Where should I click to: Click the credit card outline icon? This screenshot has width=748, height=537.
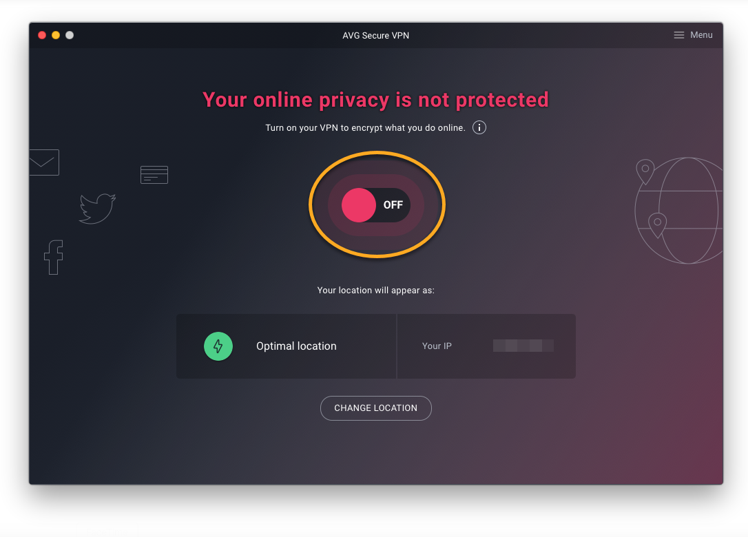coord(154,175)
